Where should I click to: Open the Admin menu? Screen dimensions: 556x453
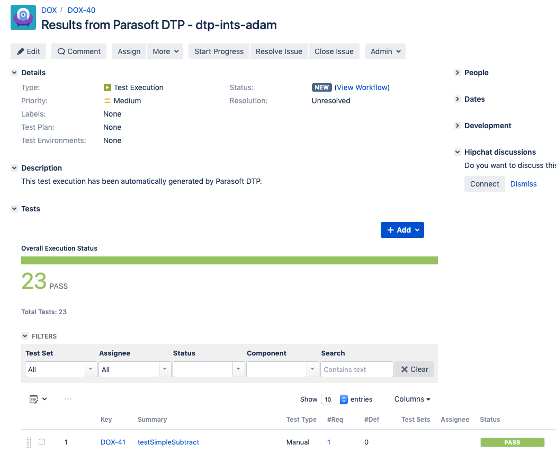click(385, 51)
